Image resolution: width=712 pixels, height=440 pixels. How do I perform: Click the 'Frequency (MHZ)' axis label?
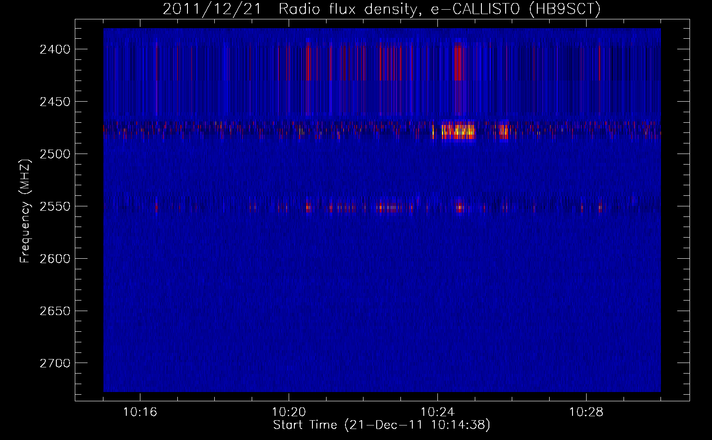pos(25,211)
